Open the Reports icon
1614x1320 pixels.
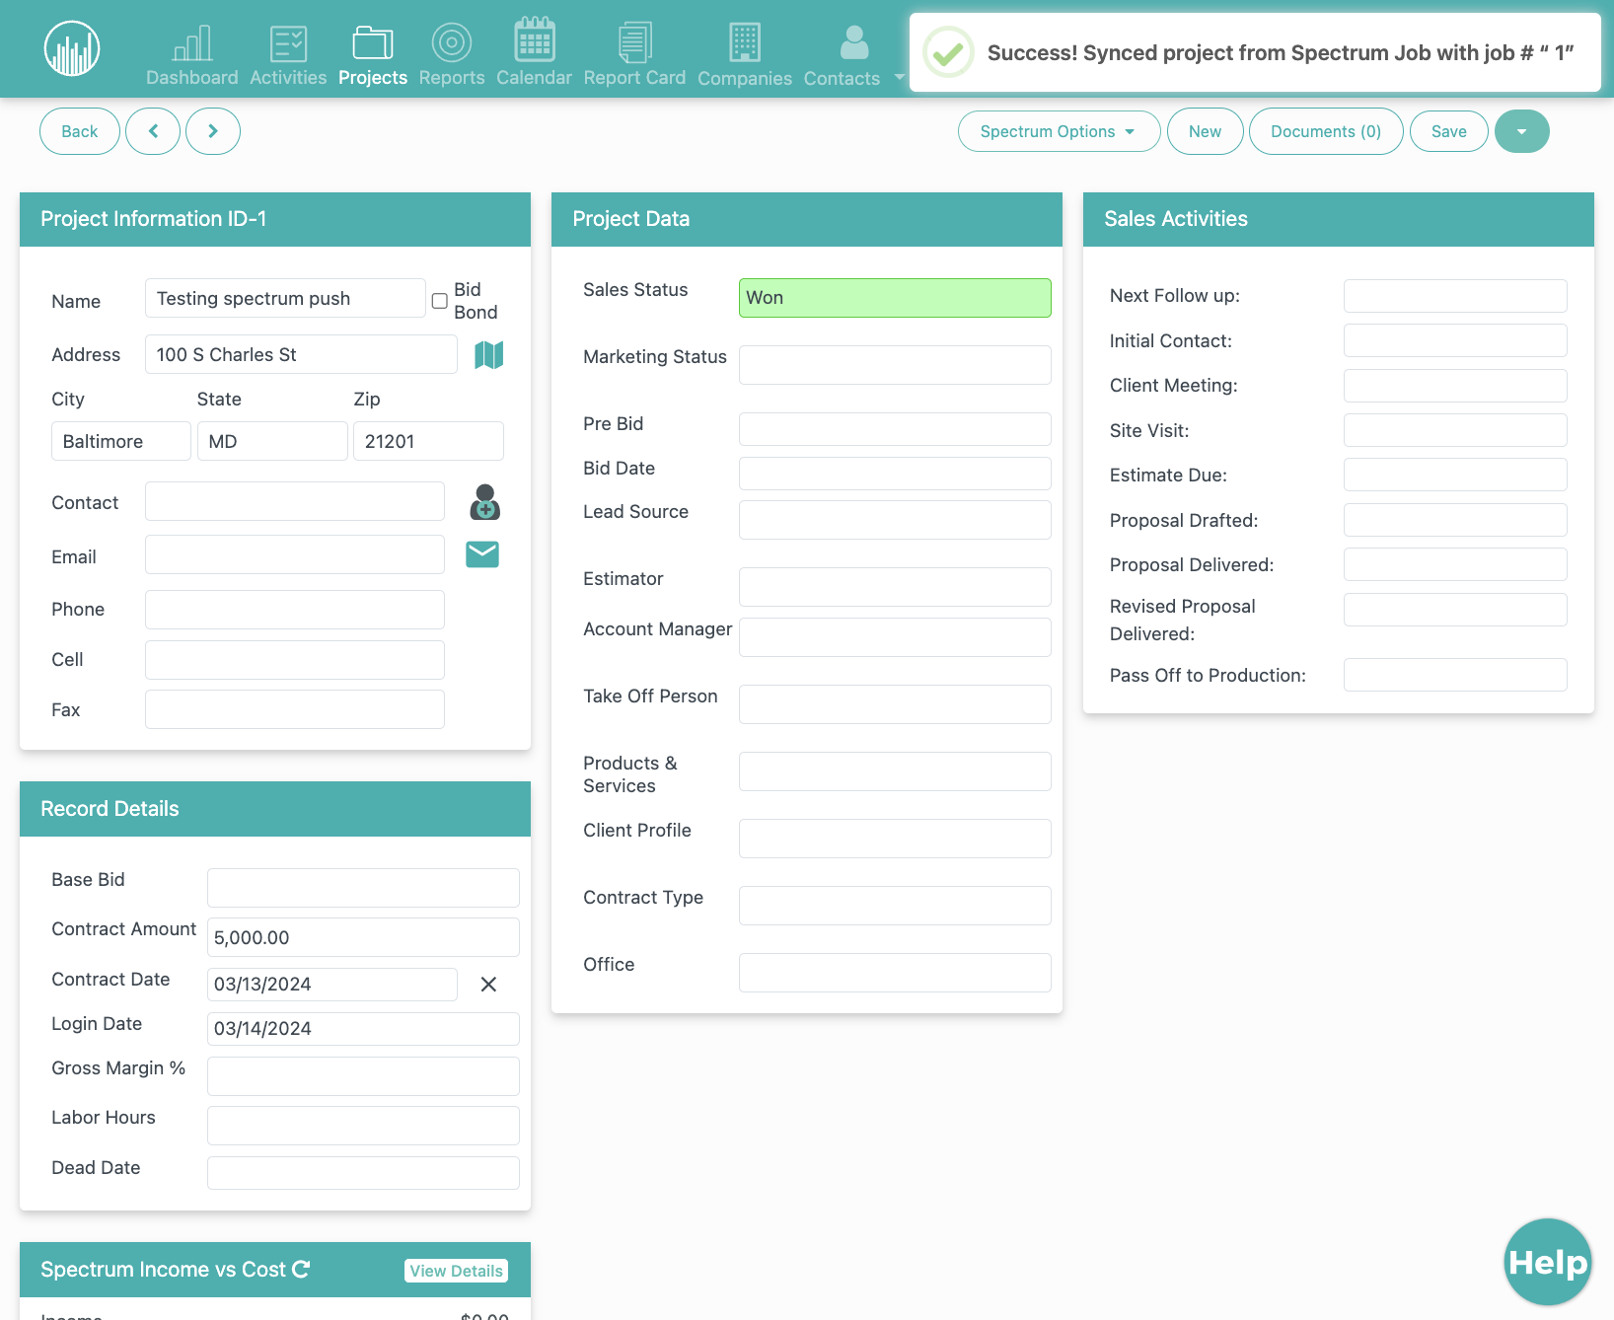[x=452, y=43]
